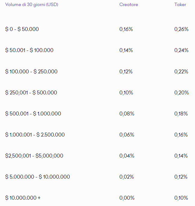Click the 0,18% Taker fee value
The image size is (195, 206).
(181, 114)
